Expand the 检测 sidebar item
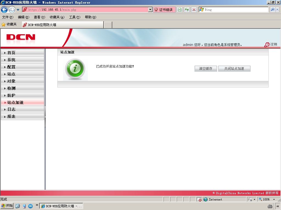The image size is (281, 210). (x=23, y=88)
